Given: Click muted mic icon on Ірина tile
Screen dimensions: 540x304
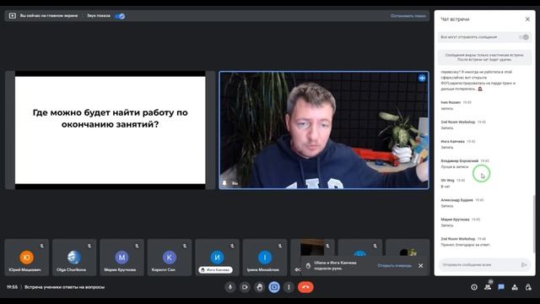Looking at the screenshot, I should 280,246.
